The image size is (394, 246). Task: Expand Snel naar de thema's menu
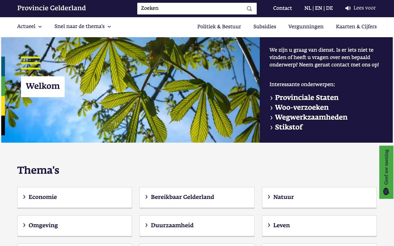(x=83, y=26)
